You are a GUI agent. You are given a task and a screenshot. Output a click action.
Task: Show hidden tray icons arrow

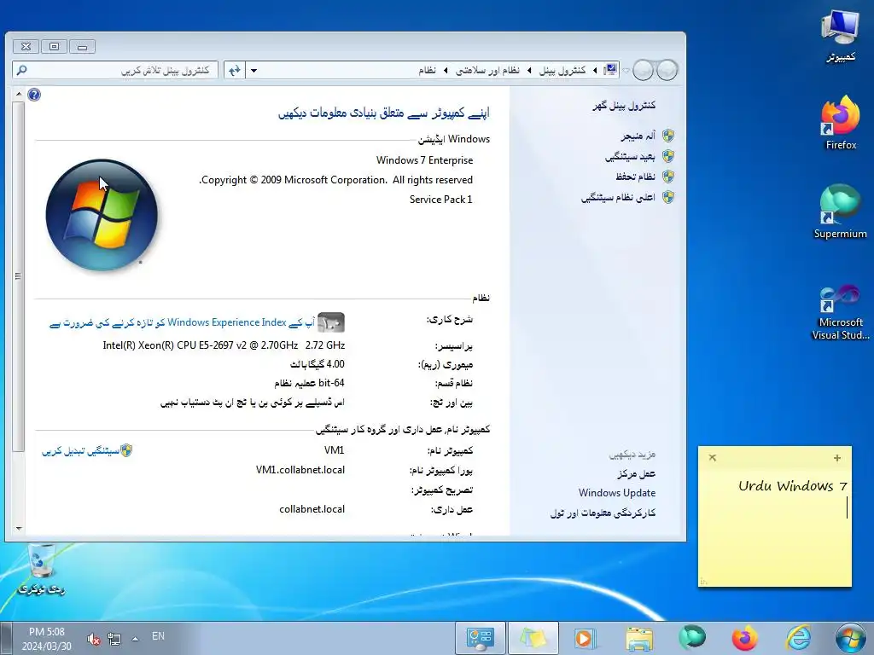[135, 639]
